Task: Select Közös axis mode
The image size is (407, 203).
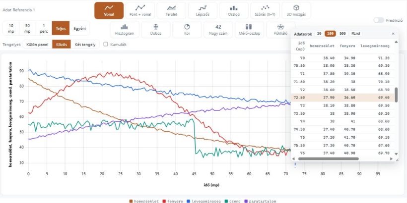Action: coord(62,45)
